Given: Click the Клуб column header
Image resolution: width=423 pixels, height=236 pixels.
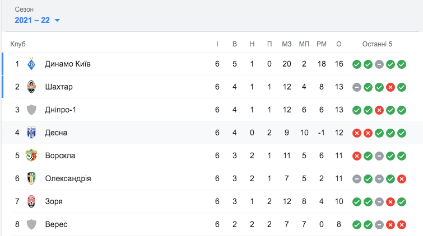Looking at the screenshot, I should point(18,44).
